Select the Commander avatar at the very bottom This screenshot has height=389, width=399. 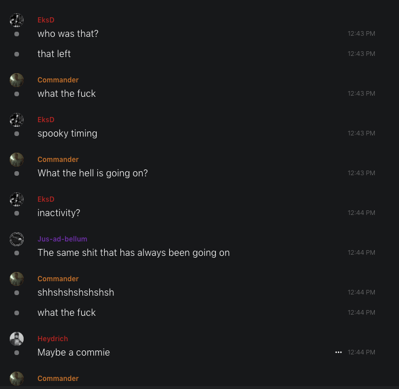(x=17, y=379)
